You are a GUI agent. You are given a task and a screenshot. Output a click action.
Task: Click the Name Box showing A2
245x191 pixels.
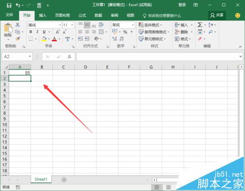pyautogui.click(x=17, y=57)
